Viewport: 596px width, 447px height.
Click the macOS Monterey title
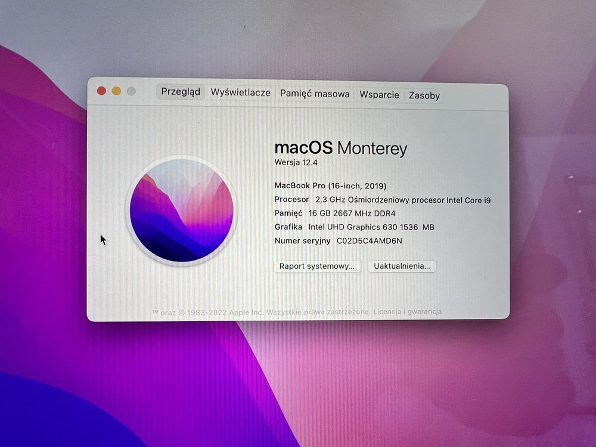click(340, 148)
